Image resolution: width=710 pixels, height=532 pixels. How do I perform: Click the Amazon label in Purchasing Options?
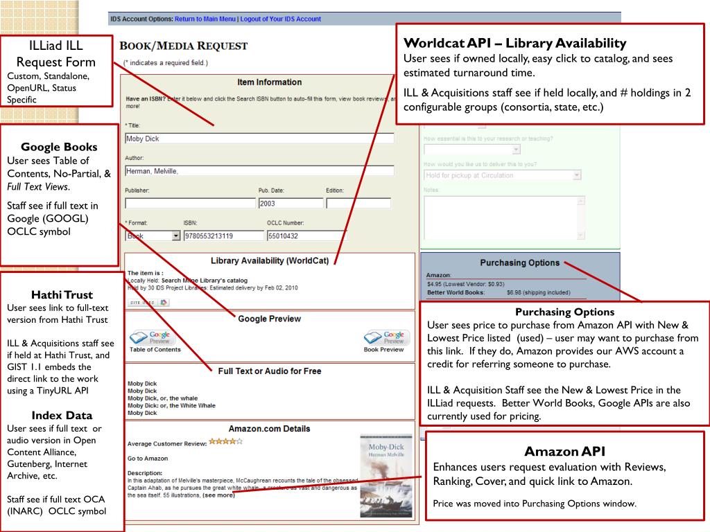coord(438,275)
